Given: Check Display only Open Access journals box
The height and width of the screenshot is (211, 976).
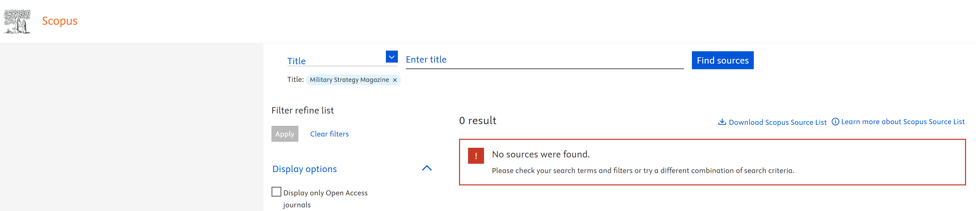Looking at the screenshot, I should click(276, 192).
